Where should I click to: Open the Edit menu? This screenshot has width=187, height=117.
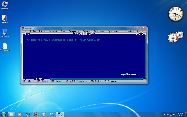pyautogui.click(x=42, y=32)
